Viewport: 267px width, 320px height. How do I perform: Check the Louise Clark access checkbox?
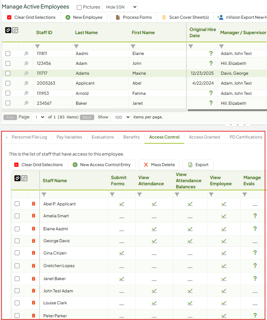point(17,303)
